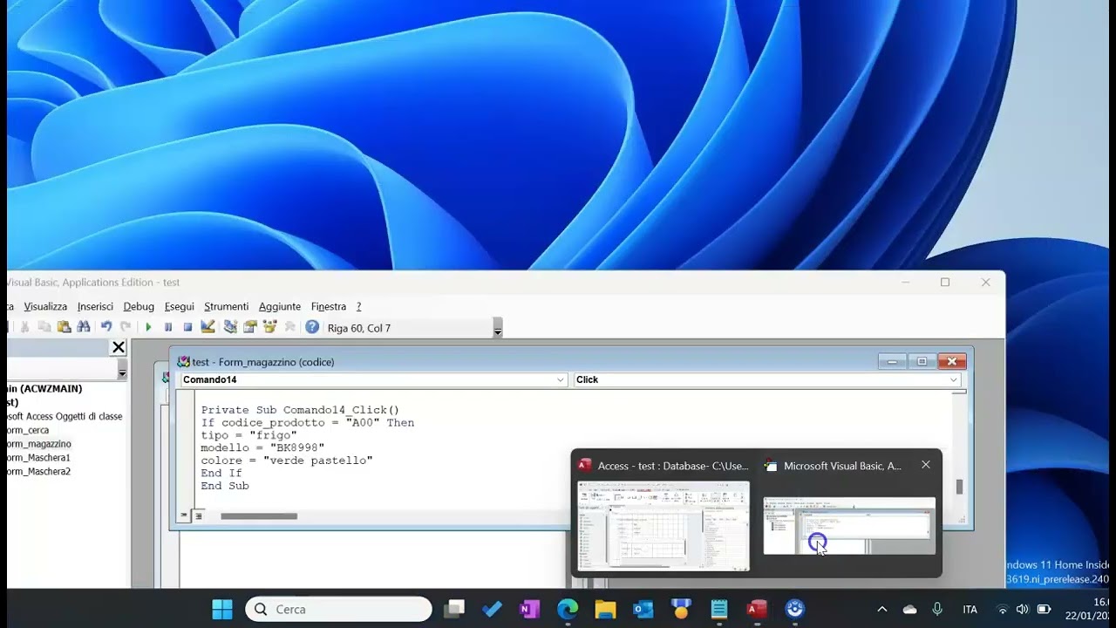Select Form_Maschera2 in project tree

click(x=38, y=471)
